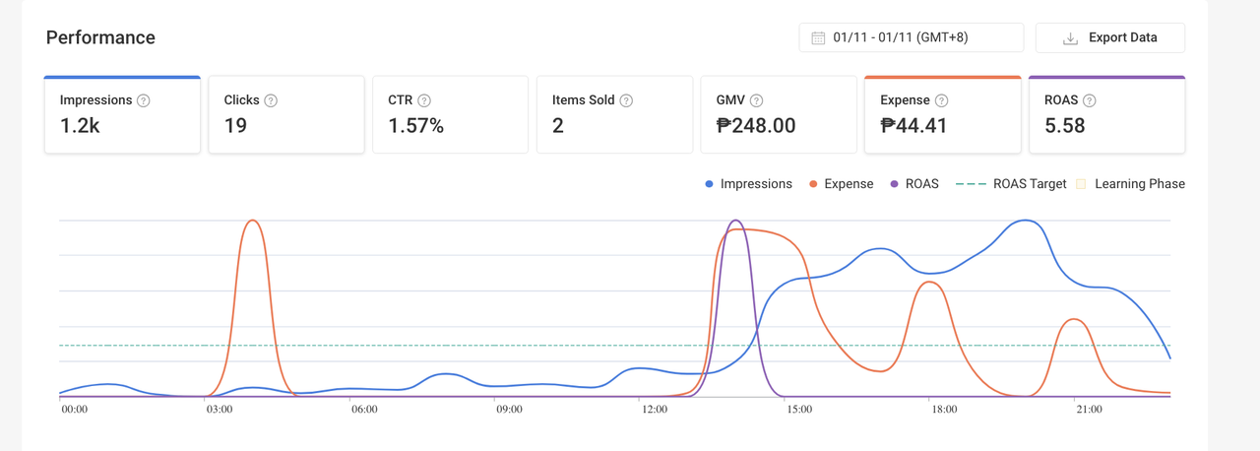Open the 01/11 - 01/11 date range picker
1260x451 pixels.
[912, 37]
